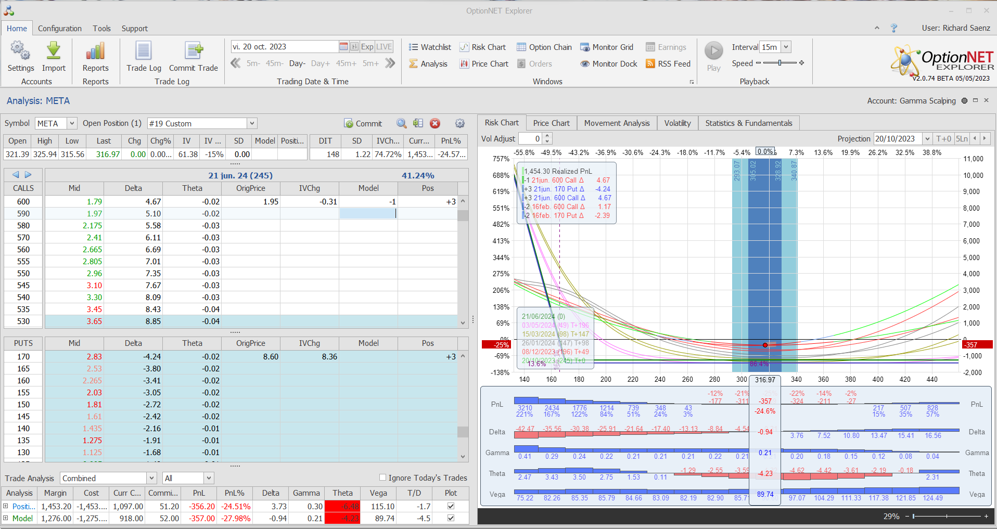The image size is (997, 529).
Task: Open the RSS Feed window
Action: 668,64
